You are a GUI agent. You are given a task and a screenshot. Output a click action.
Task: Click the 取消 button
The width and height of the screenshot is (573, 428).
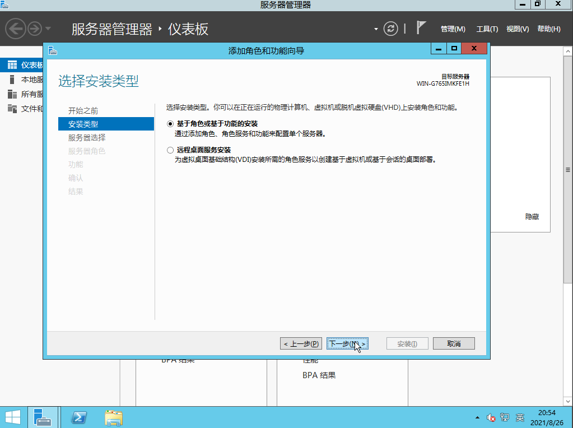tap(454, 343)
